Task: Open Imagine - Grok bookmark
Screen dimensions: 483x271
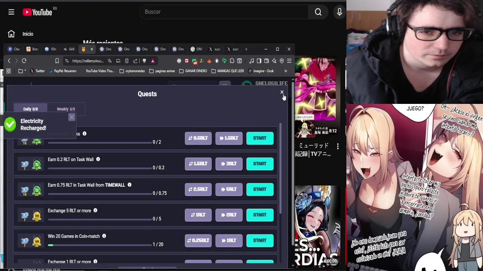Action: click(x=261, y=71)
